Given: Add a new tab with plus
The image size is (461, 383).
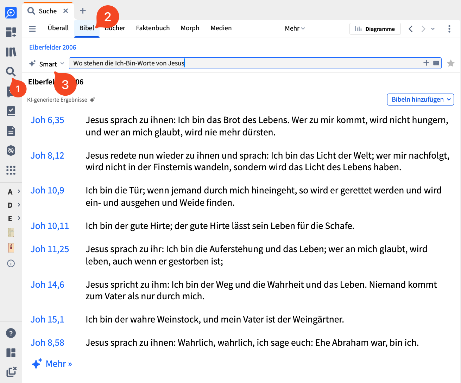Looking at the screenshot, I should click(83, 11).
